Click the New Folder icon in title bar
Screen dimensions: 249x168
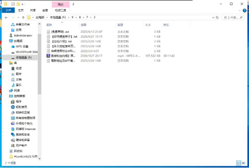click(x=18, y=4)
